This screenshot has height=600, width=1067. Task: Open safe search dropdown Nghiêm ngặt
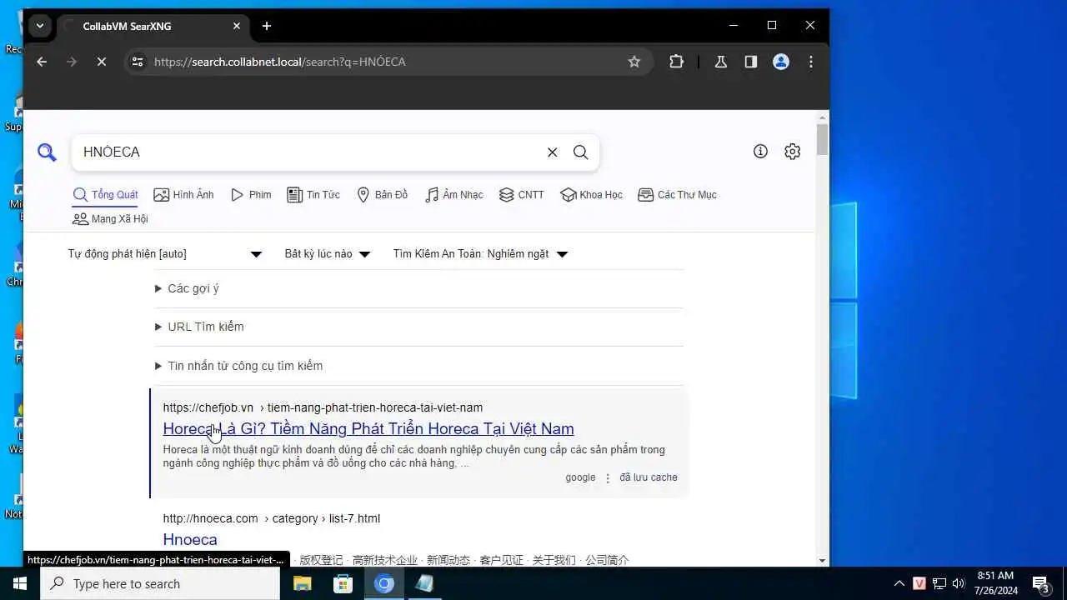480,254
